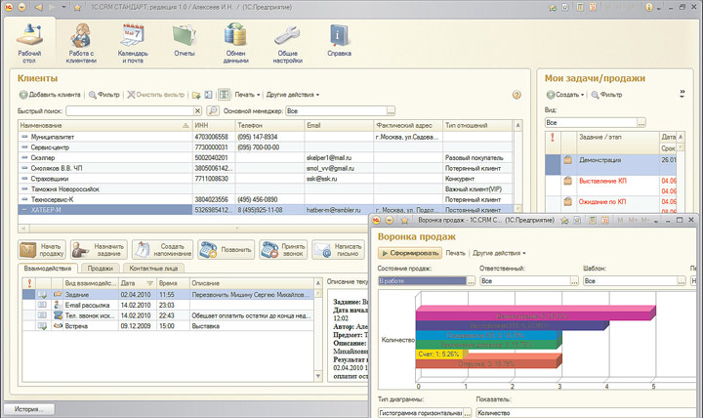Click the interactions list scrollbar down arrow
703x418 pixels.
(x=318, y=376)
